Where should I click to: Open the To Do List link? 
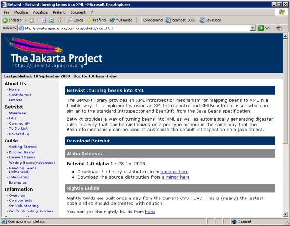click(18, 128)
